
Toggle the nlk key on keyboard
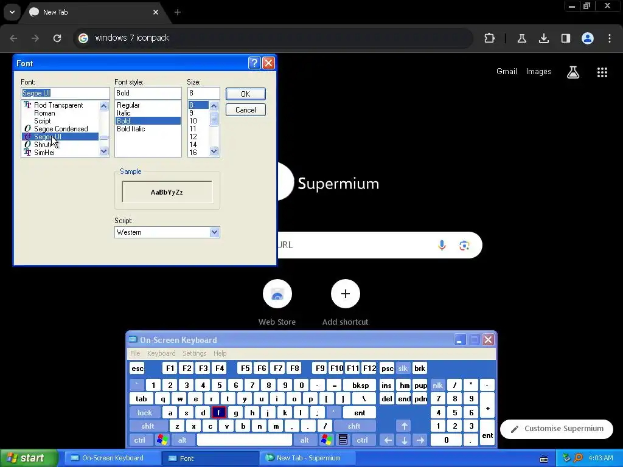pyautogui.click(x=437, y=385)
